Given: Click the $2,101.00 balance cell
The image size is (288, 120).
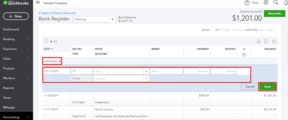Looking at the screenshot, I should click(270, 109).
